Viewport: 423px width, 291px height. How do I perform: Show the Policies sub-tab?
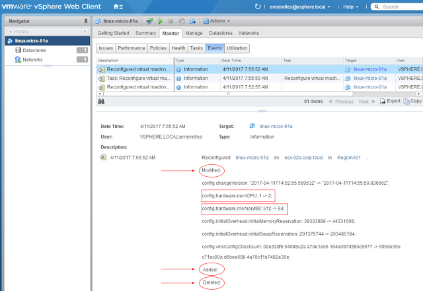pos(158,48)
